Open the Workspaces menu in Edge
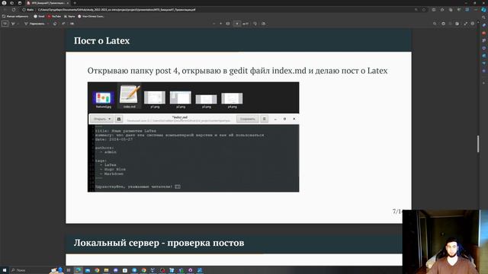 (12, 3)
